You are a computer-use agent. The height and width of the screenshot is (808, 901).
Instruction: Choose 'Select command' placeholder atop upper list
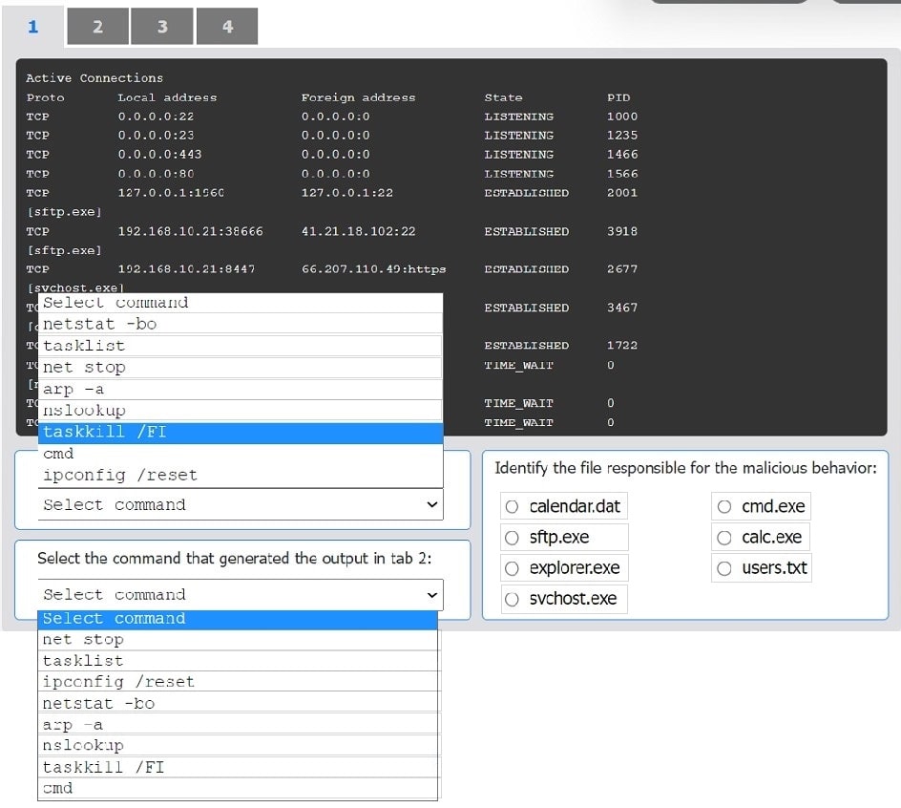pyautogui.click(x=241, y=303)
